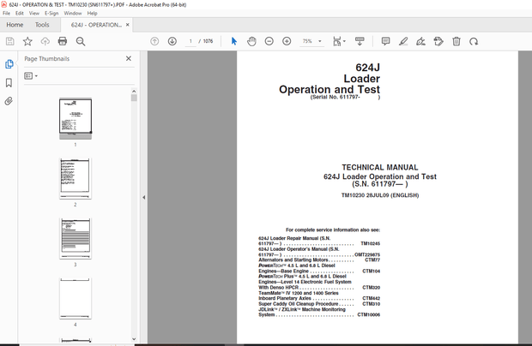Image resolution: width=532 pixels, height=346 pixels.
Task: Add a sticky note comment
Action: click(385, 41)
